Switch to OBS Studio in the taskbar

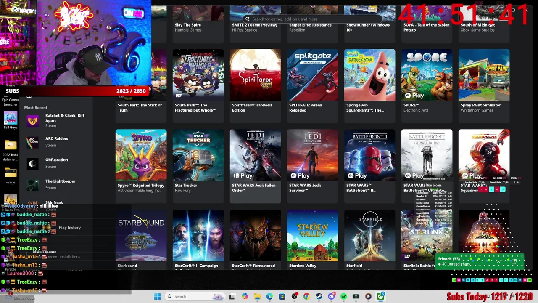[294, 296]
